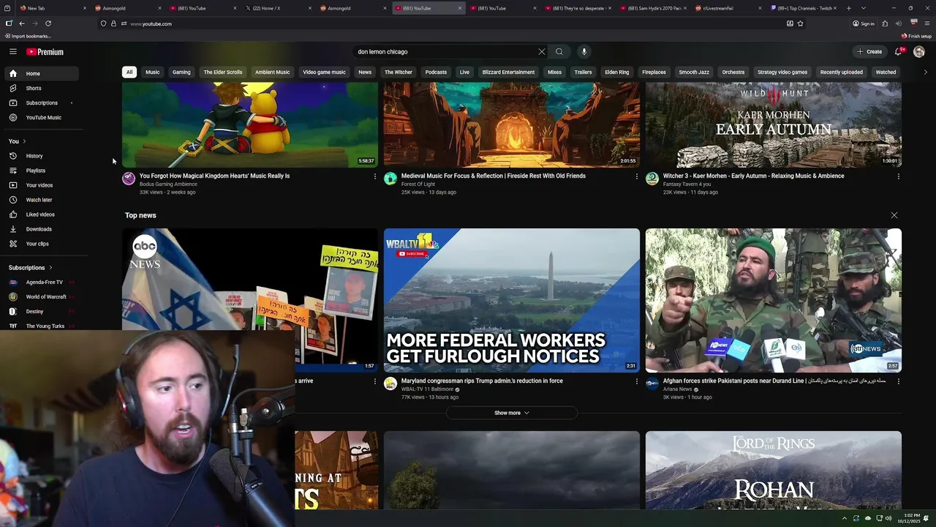
Task: Open watch History
Action: coord(40,156)
